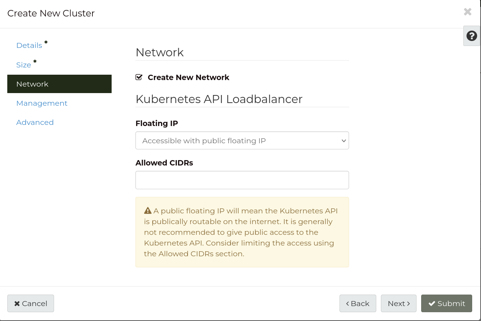Open the Advanced section in the sidebar
Viewport: 481px width, 321px height.
click(x=35, y=122)
